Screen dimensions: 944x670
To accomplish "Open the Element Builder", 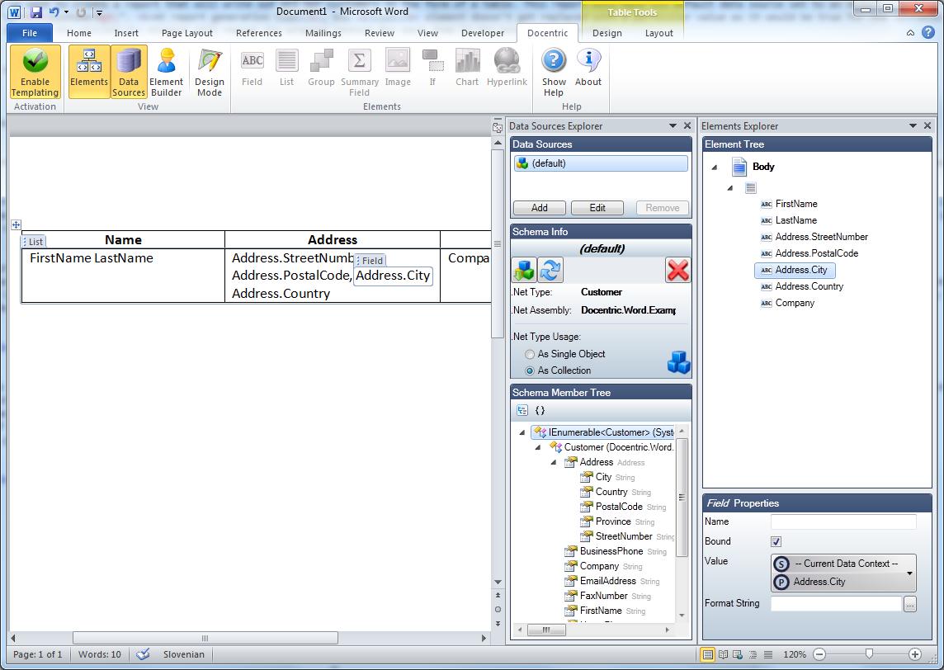I will coord(166,72).
